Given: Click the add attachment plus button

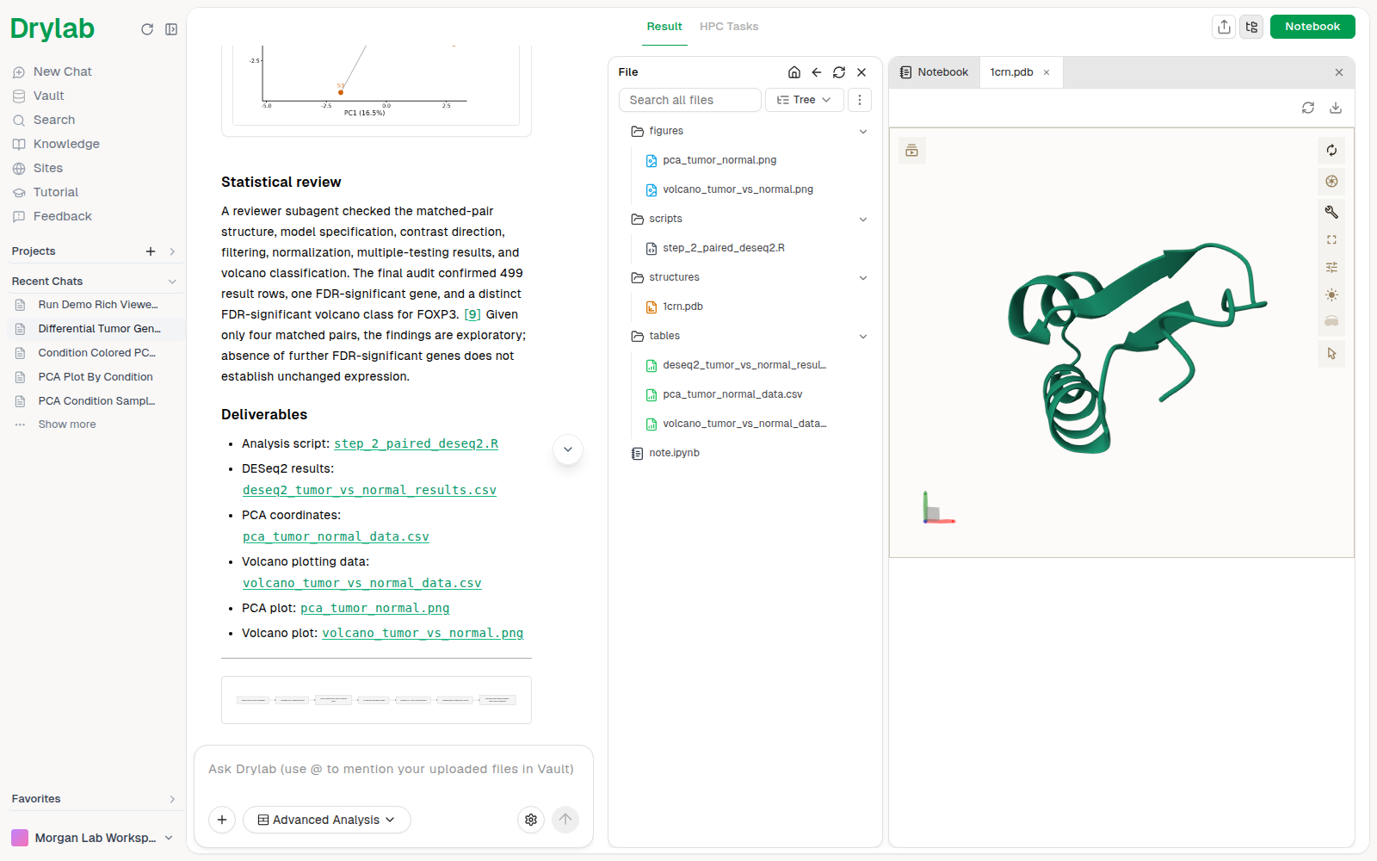Looking at the screenshot, I should (222, 820).
